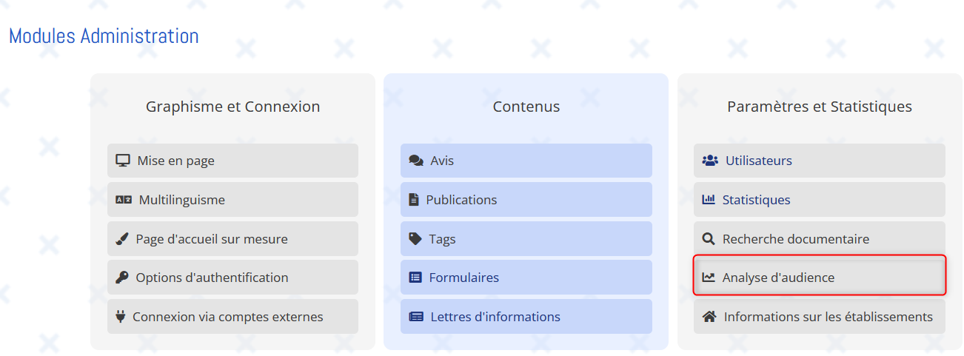The height and width of the screenshot is (356, 964).
Task: Click the language icon next to Multilinguisme
Action: pos(124,200)
